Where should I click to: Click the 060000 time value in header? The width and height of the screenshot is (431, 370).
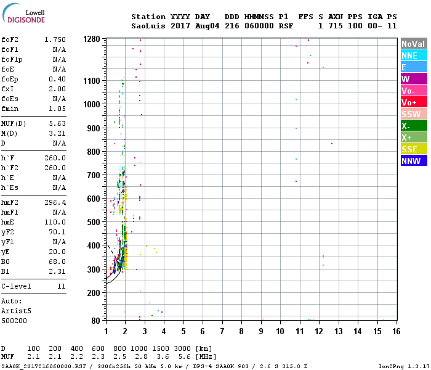pyautogui.click(x=259, y=26)
